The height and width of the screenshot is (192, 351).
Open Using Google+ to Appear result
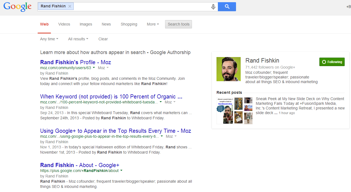click(116, 131)
